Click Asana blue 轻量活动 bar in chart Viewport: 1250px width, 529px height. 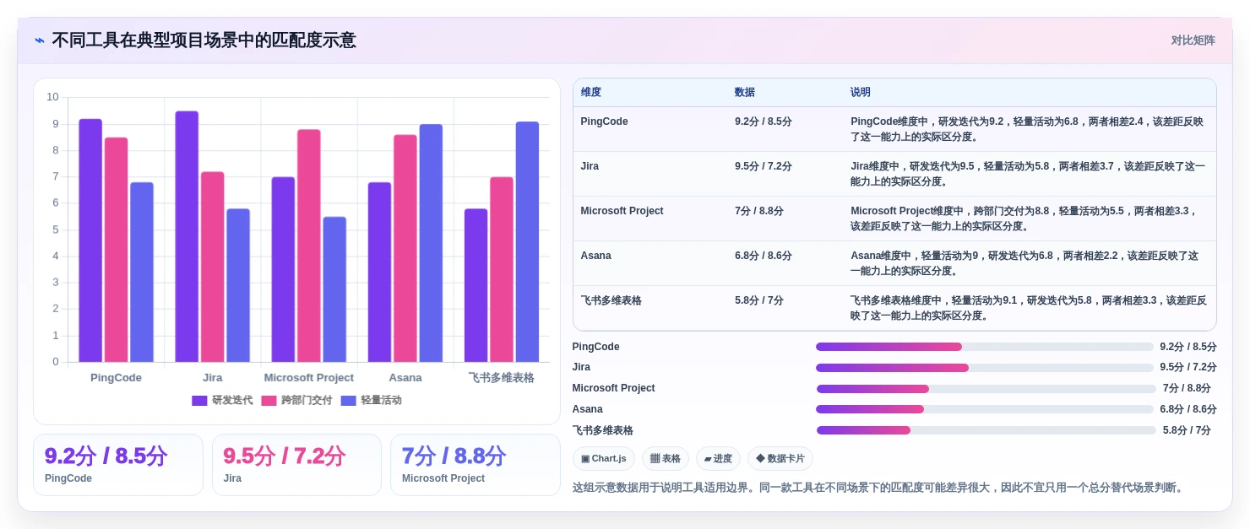[431, 243]
